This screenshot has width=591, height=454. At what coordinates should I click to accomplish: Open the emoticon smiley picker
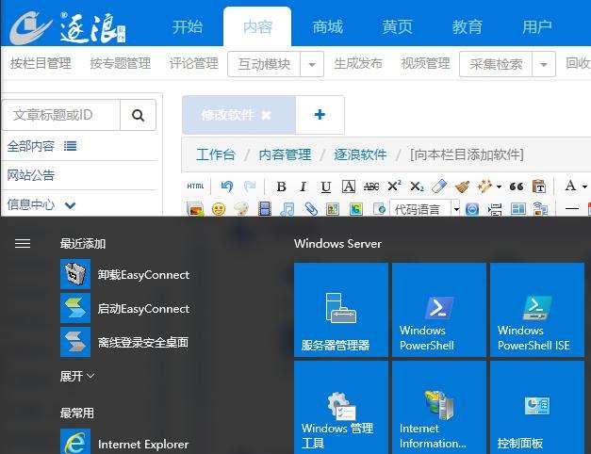click(219, 209)
